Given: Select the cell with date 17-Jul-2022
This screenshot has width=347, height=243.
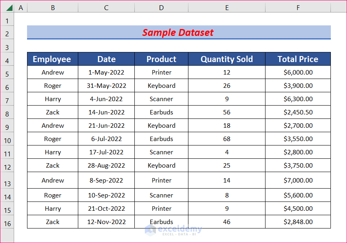Looking at the screenshot, I should [x=106, y=152].
